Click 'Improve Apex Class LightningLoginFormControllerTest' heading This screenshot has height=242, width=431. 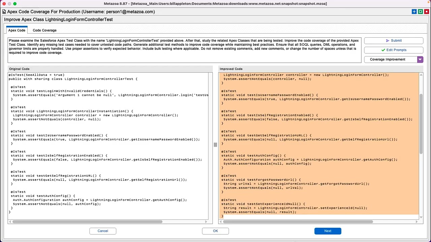coord(58,19)
